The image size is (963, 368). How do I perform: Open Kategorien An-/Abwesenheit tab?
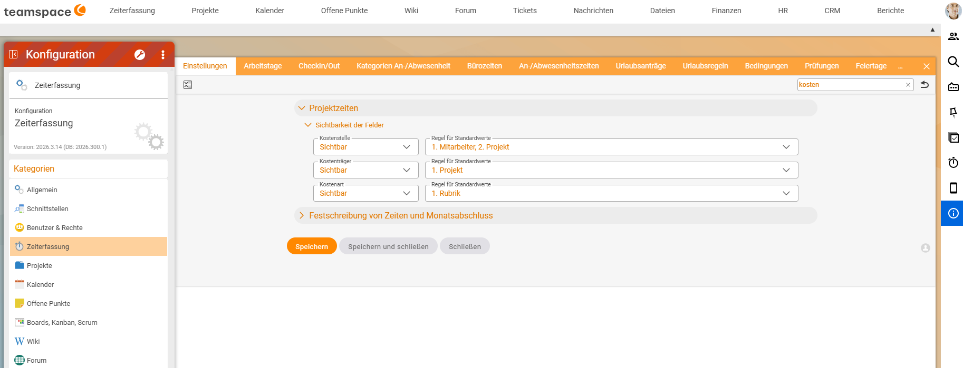pos(403,66)
